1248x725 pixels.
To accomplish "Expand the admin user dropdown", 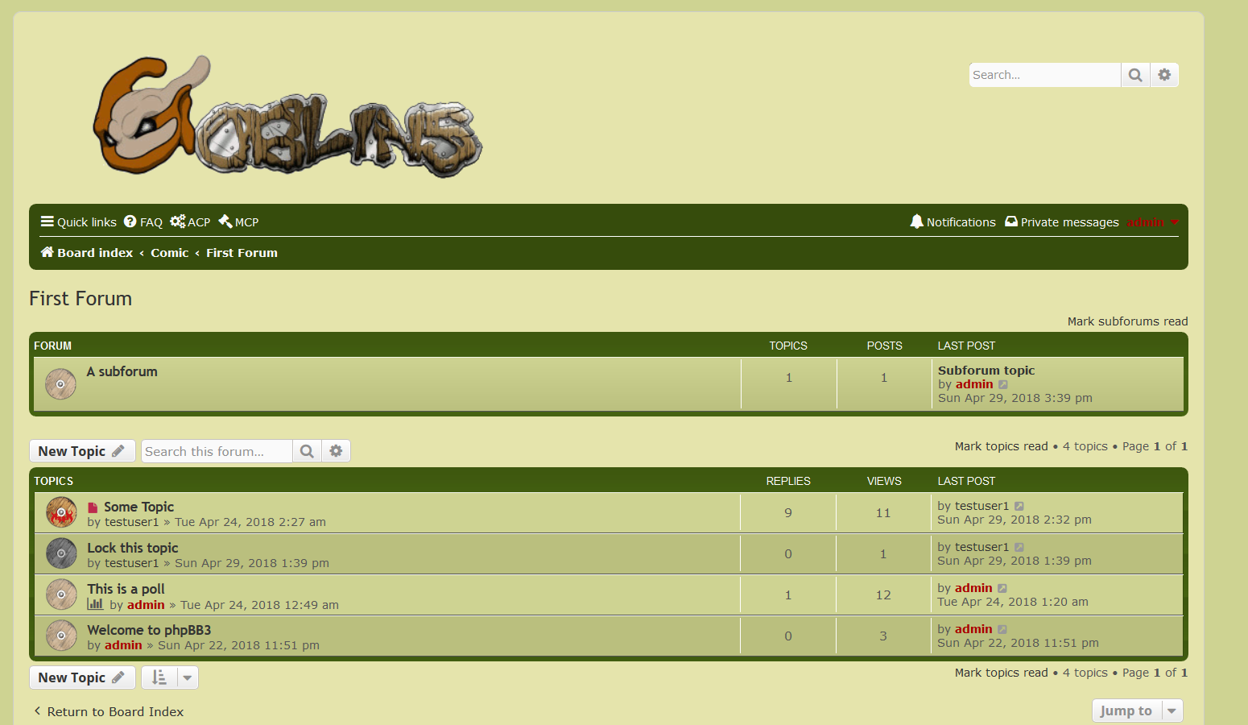I will coord(1152,222).
